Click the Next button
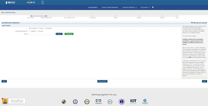 point(204,81)
